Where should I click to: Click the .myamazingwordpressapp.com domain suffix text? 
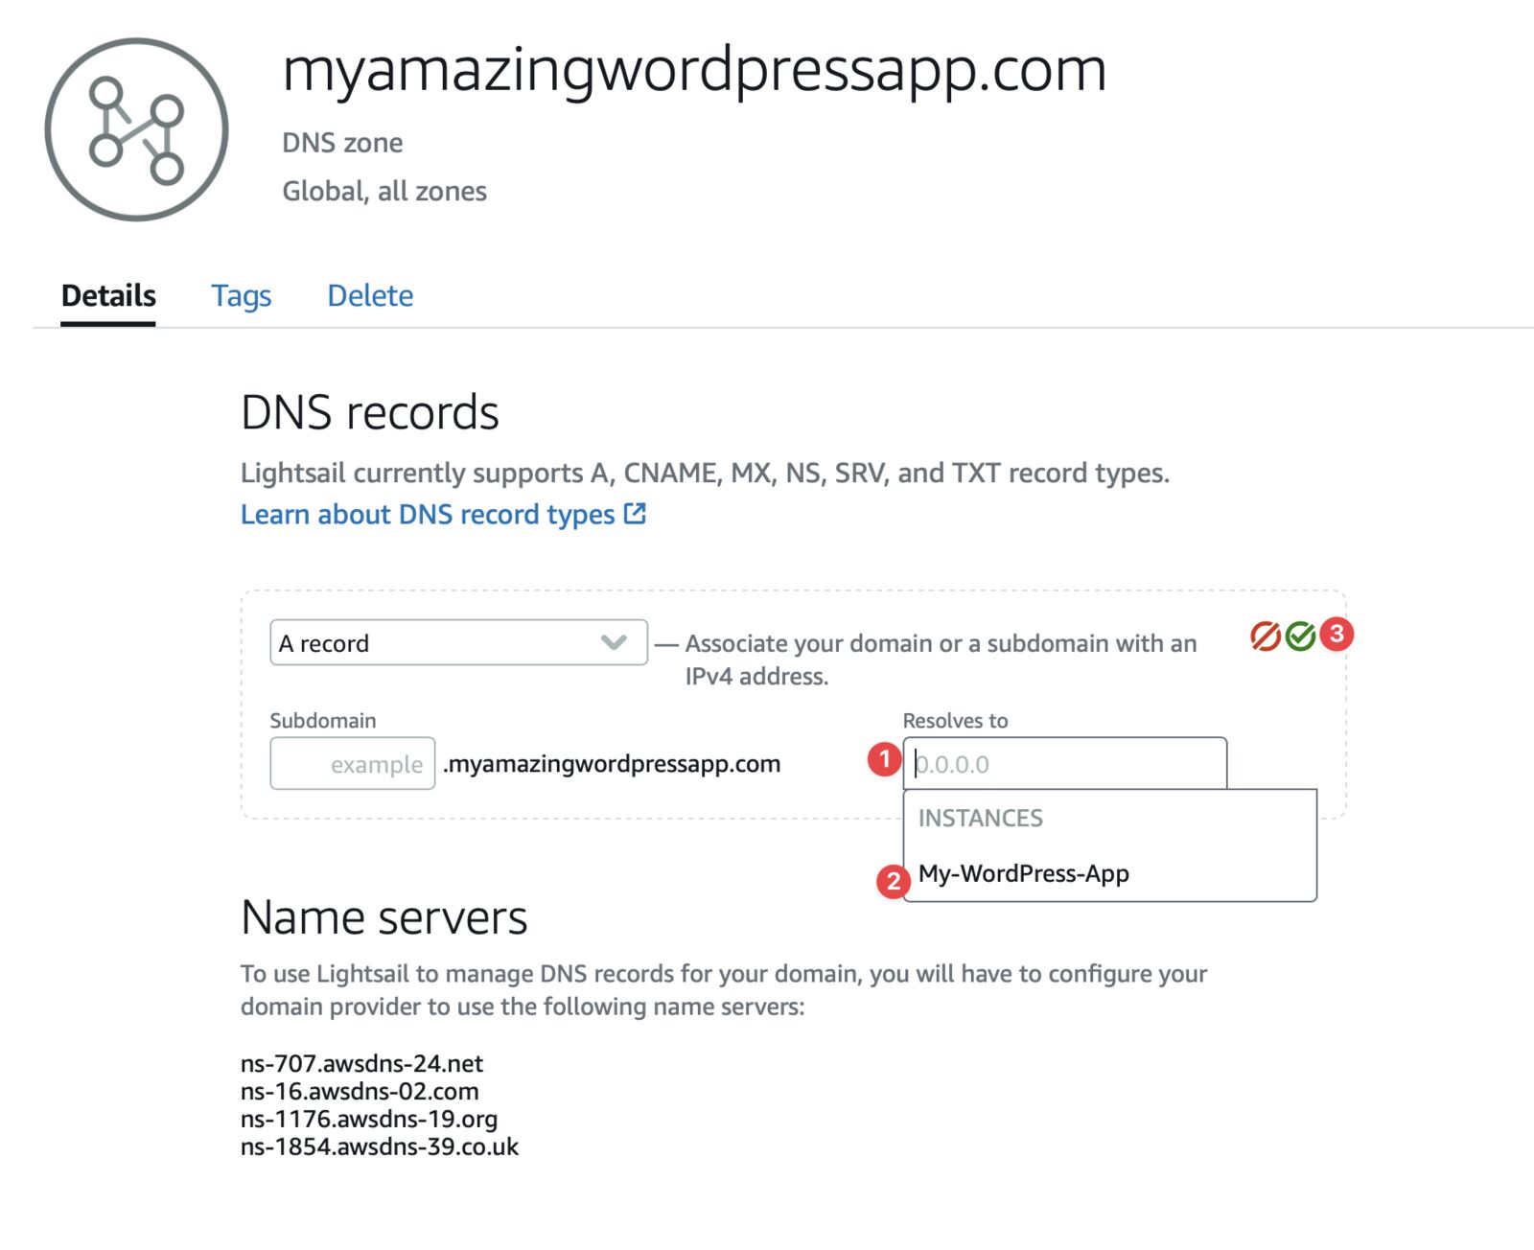(x=612, y=764)
